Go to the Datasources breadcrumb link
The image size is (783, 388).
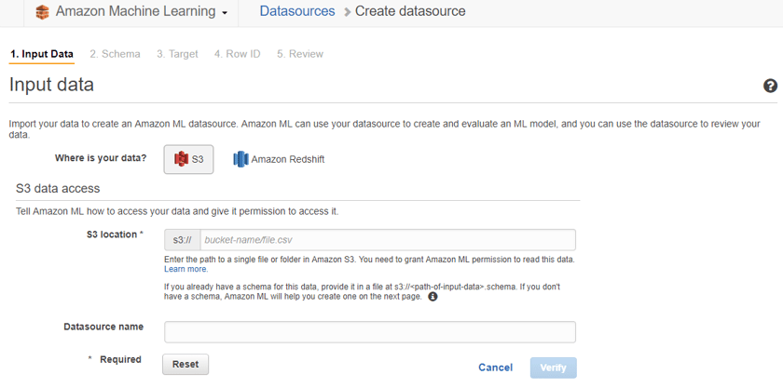297,11
